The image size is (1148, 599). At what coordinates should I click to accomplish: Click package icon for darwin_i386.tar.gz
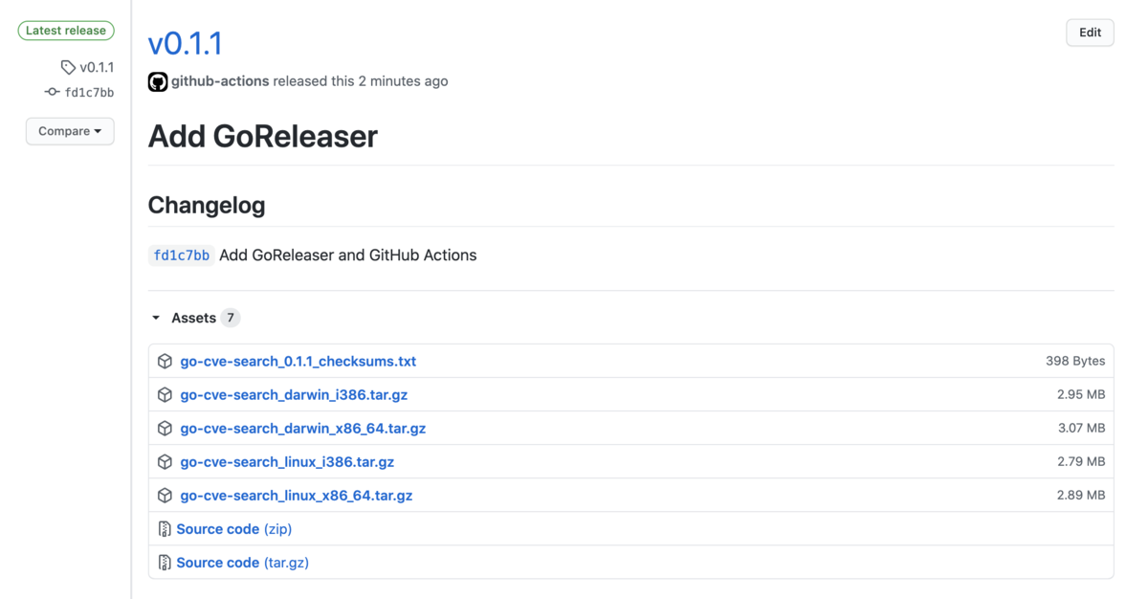pyautogui.click(x=165, y=395)
